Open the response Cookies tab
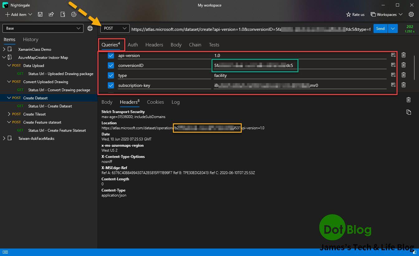 point(155,102)
